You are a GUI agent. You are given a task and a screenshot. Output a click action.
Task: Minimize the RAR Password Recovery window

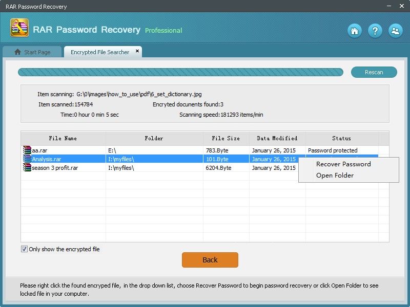click(x=389, y=6)
